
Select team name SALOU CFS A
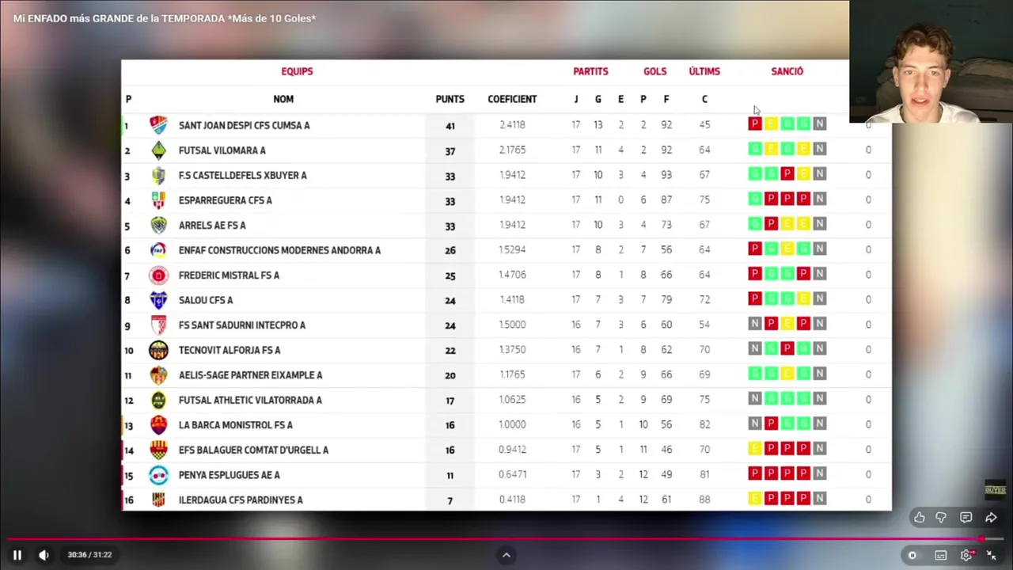[206, 300]
